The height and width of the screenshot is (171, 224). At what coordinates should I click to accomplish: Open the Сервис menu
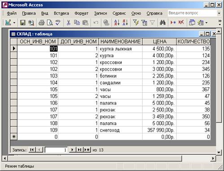[x=119, y=13]
